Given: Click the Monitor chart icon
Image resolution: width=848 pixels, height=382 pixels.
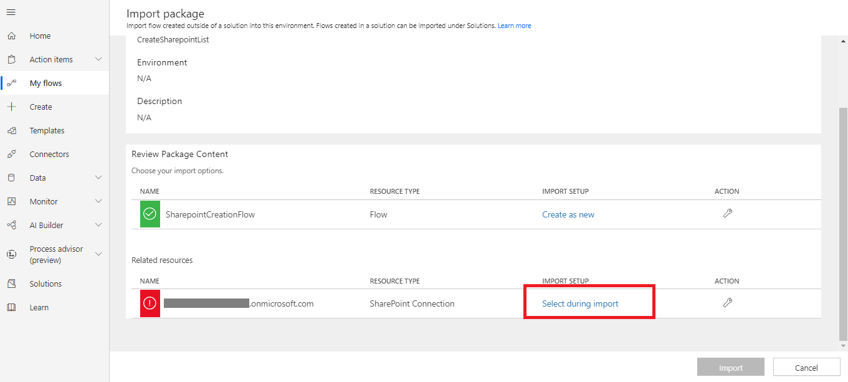Looking at the screenshot, I should click(11, 202).
